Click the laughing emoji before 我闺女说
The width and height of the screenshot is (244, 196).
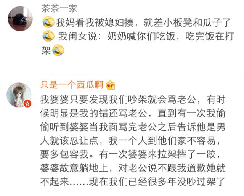(x=48, y=36)
